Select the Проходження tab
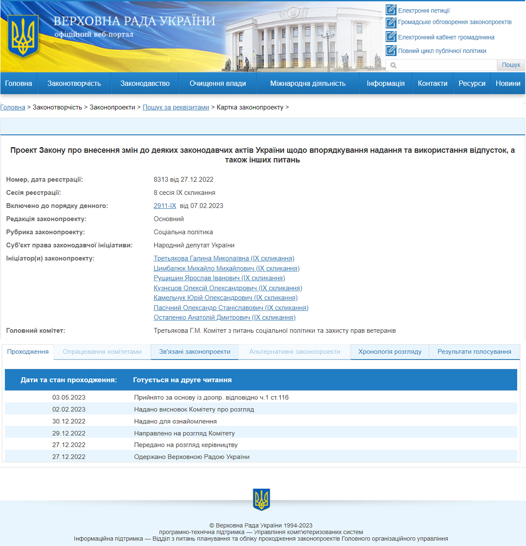 pos(28,352)
